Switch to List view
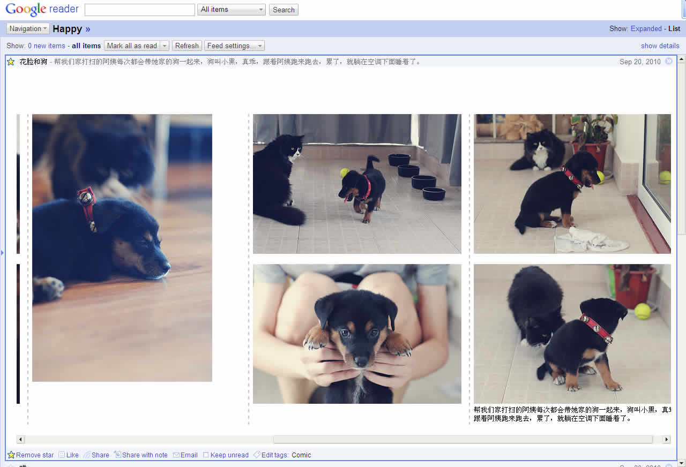The height and width of the screenshot is (467, 686). [674, 29]
